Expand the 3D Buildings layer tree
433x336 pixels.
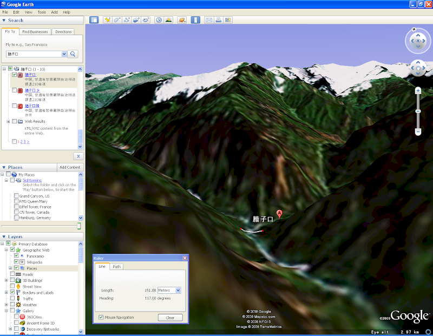pyautogui.click(x=8, y=280)
